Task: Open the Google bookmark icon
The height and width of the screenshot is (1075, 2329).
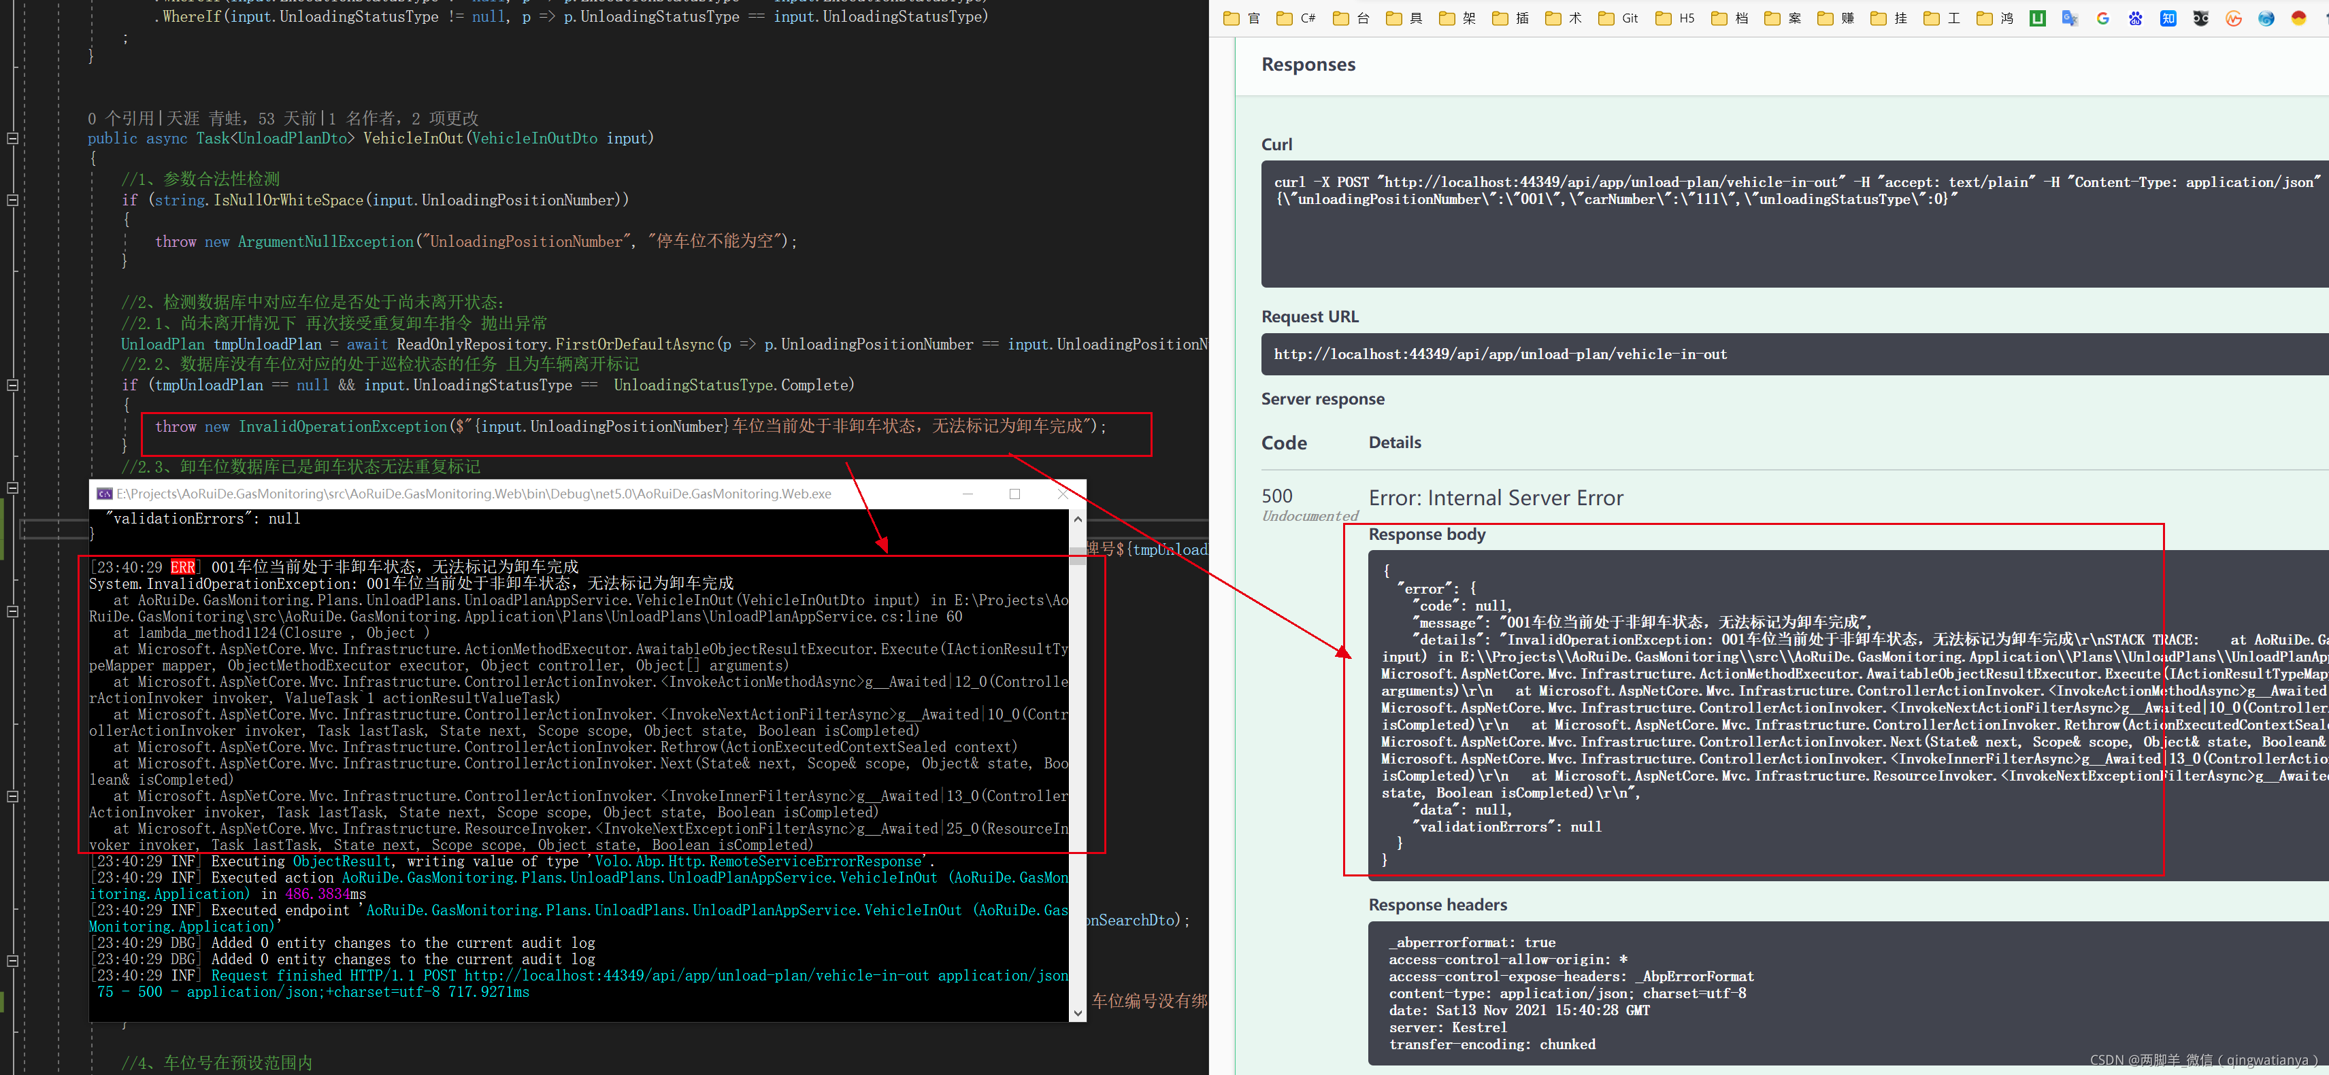Action: pos(2103,18)
